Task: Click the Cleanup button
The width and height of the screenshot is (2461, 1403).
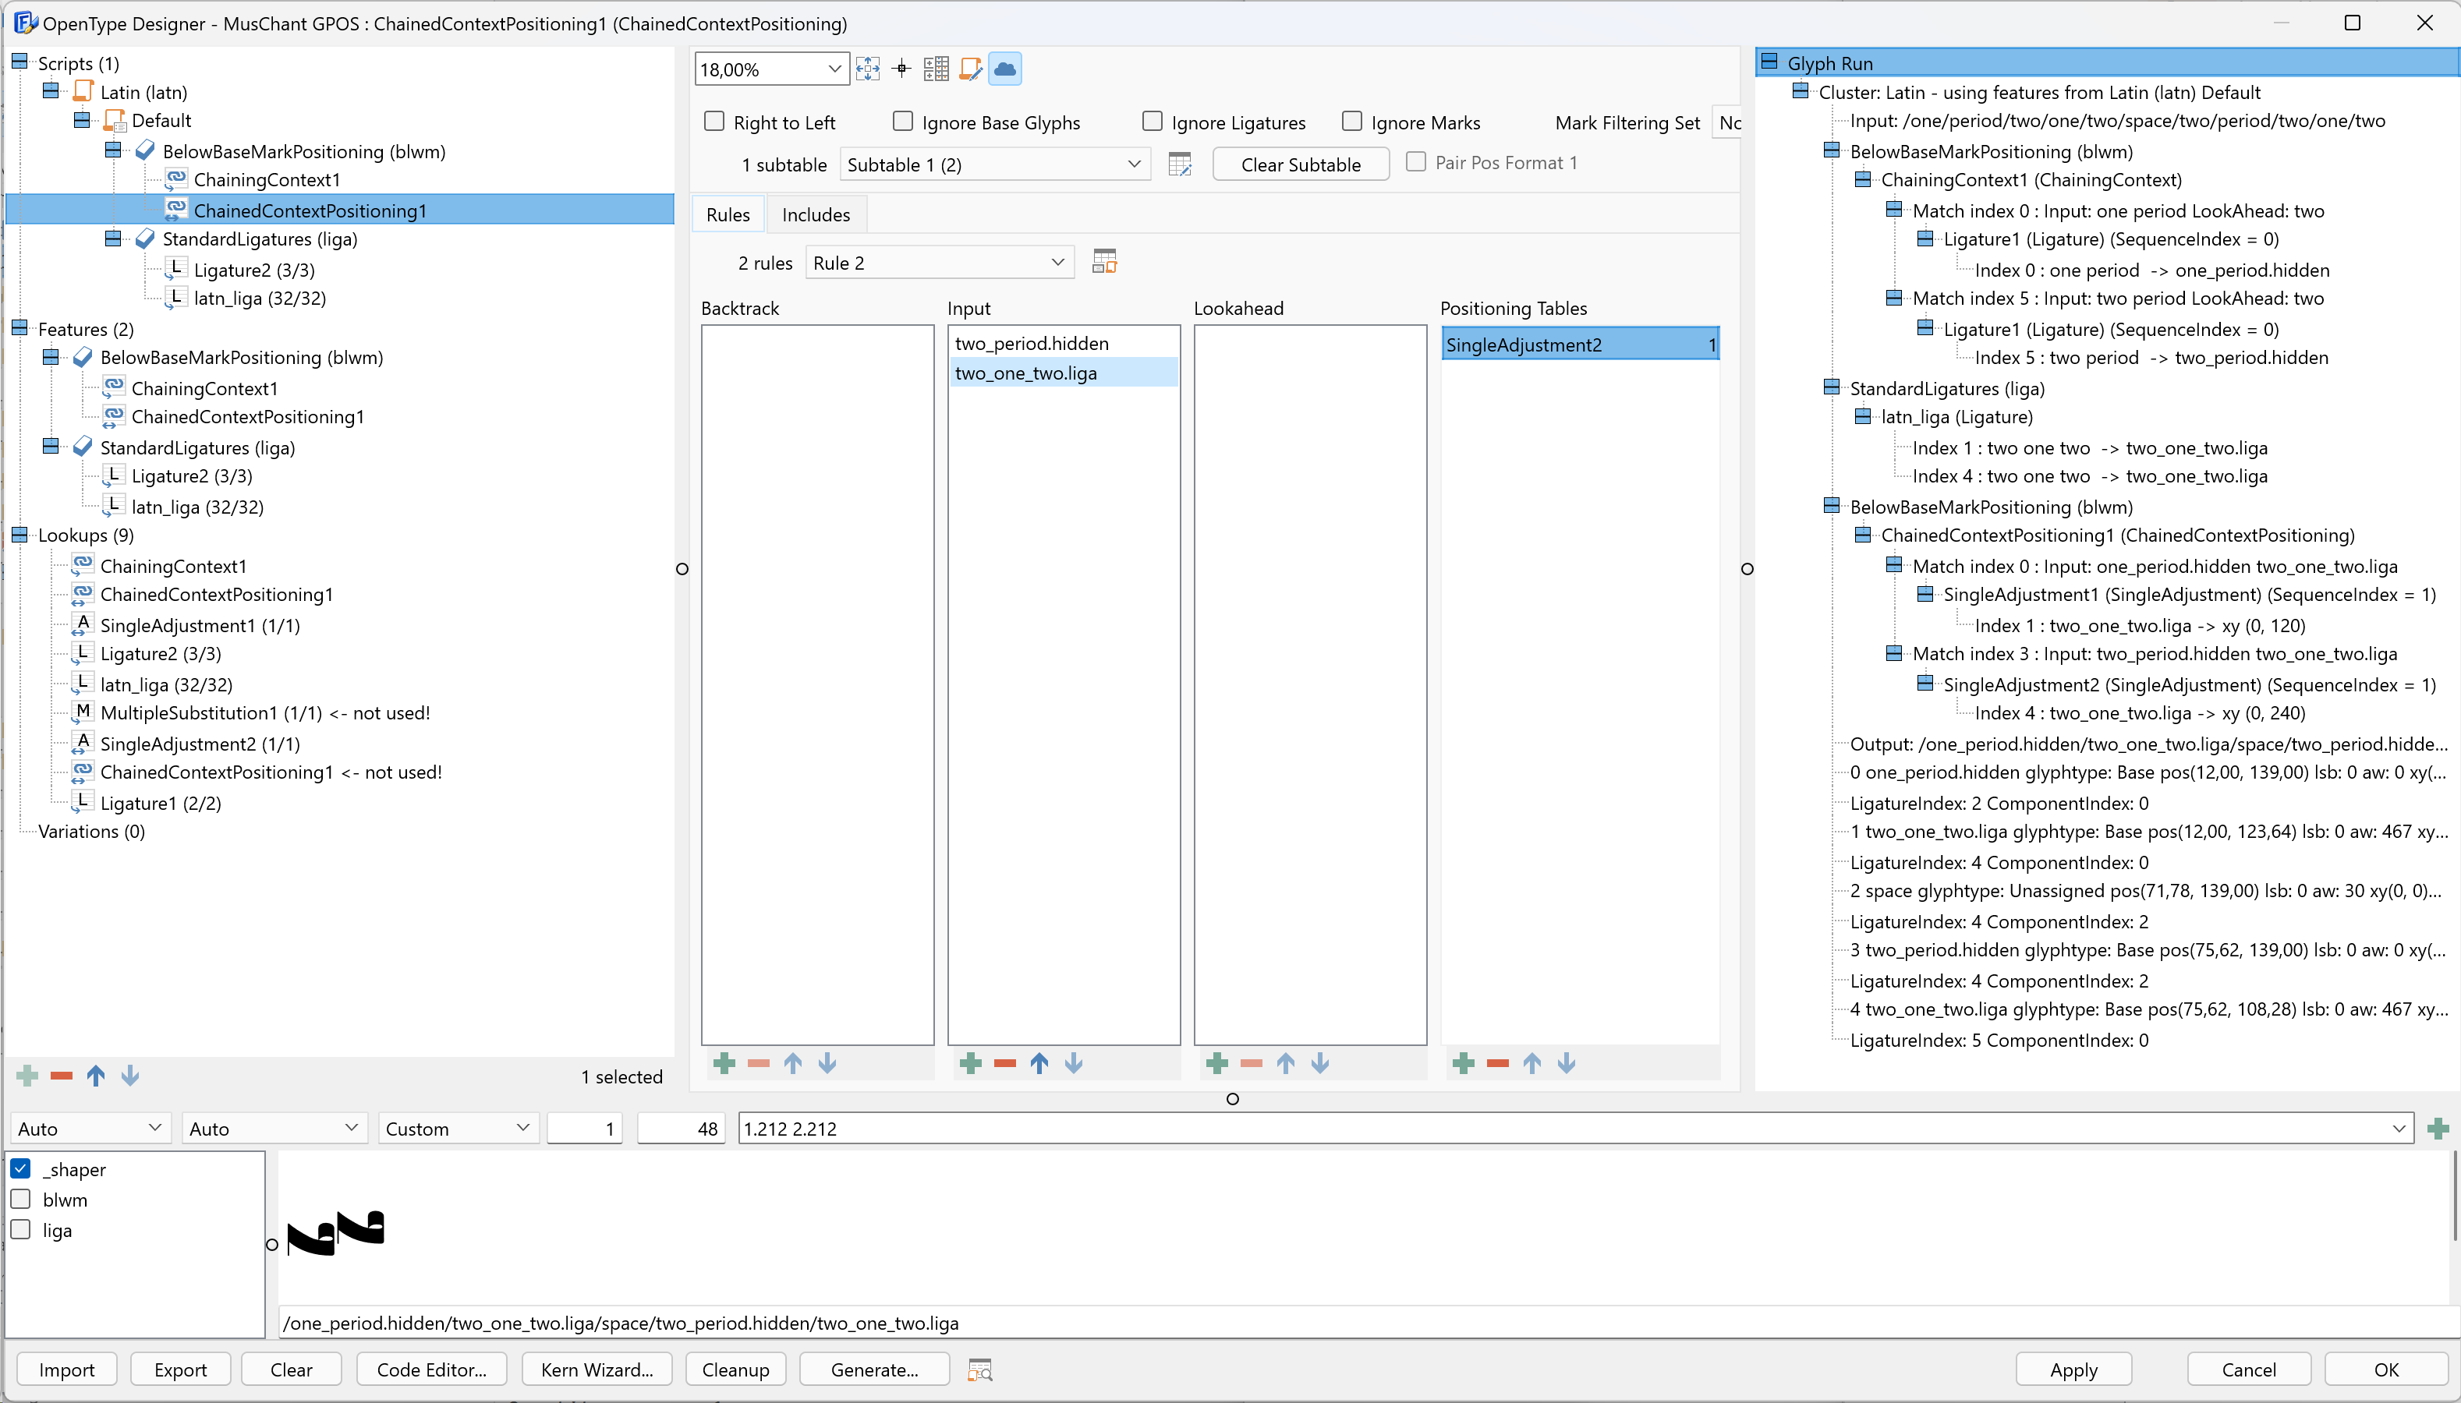Action: click(735, 1369)
